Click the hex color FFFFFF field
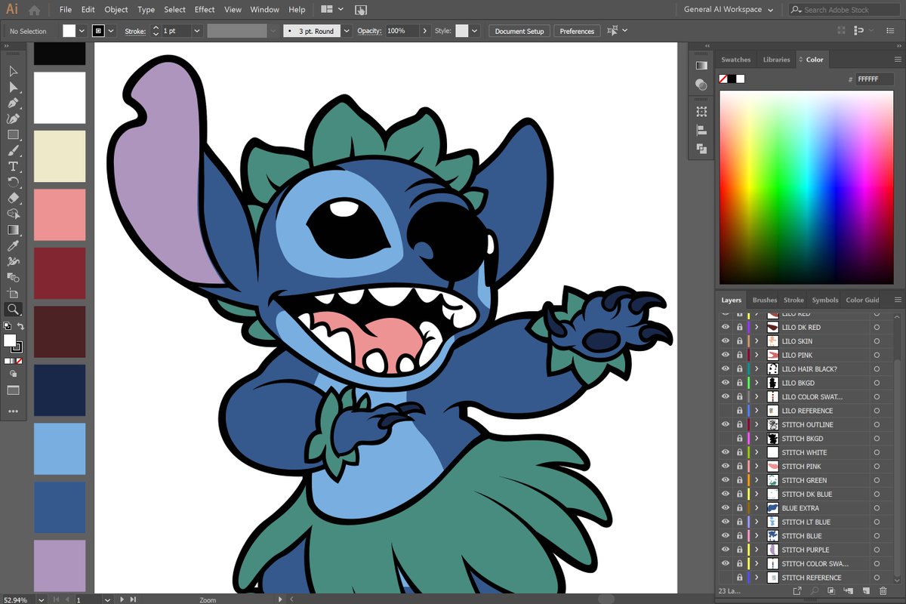 tap(874, 79)
